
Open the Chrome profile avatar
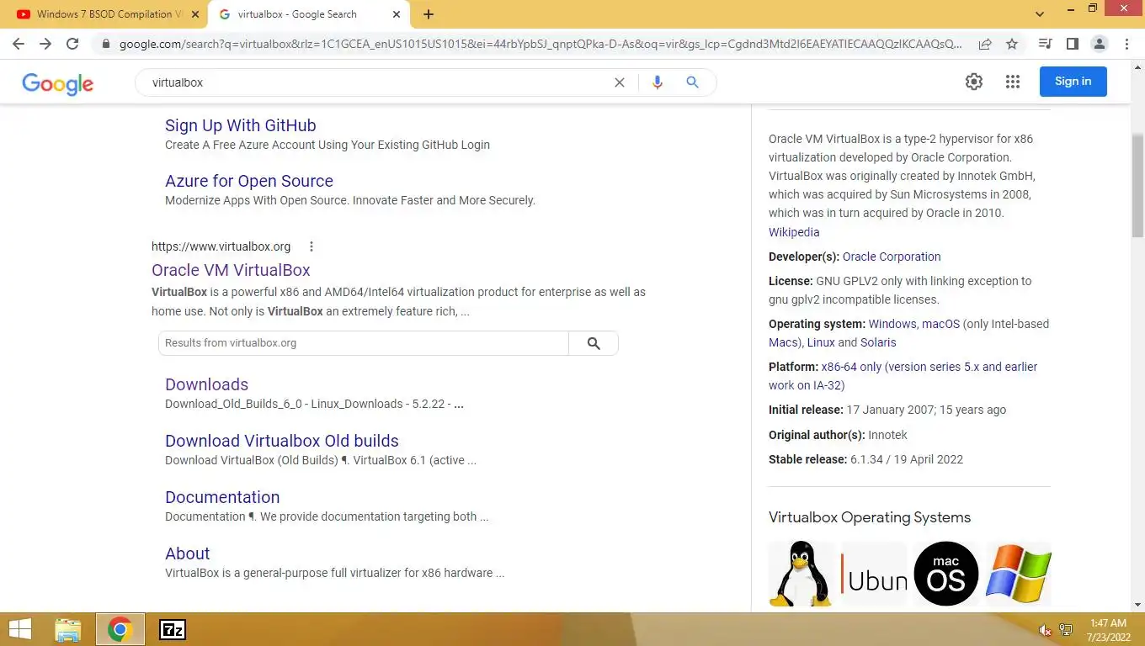pyautogui.click(x=1100, y=44)
